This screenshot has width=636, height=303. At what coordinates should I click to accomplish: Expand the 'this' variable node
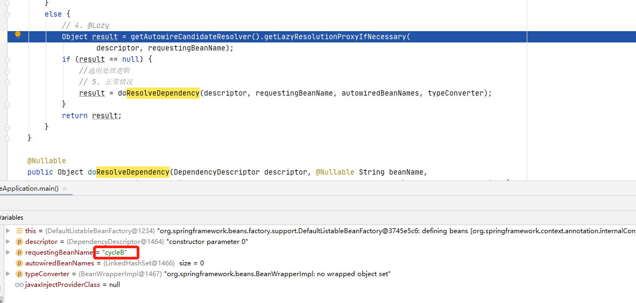(8, 231)
